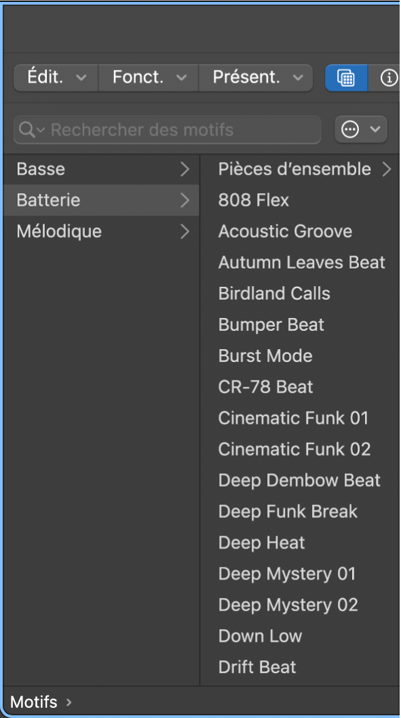This screenshot has width=401, height=718.
Task: Choose the Deep Dembow Beat pattern
Action: point(300,480)
